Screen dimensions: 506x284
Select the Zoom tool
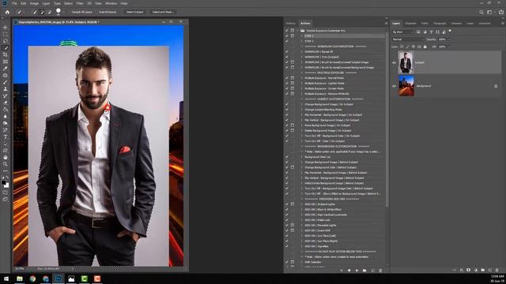click(x=6, y=164)
